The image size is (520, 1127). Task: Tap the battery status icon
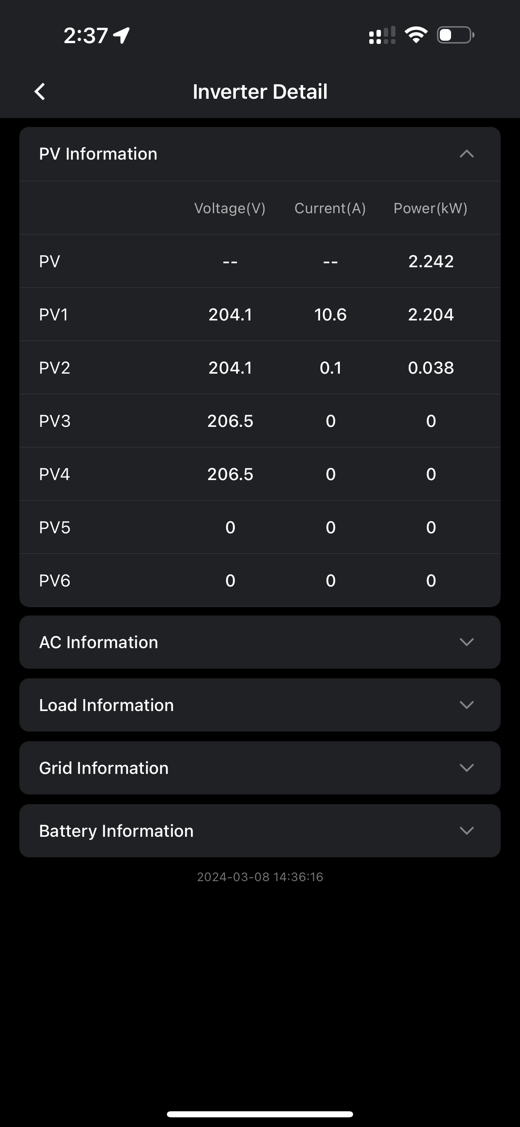tap(455, 35)
